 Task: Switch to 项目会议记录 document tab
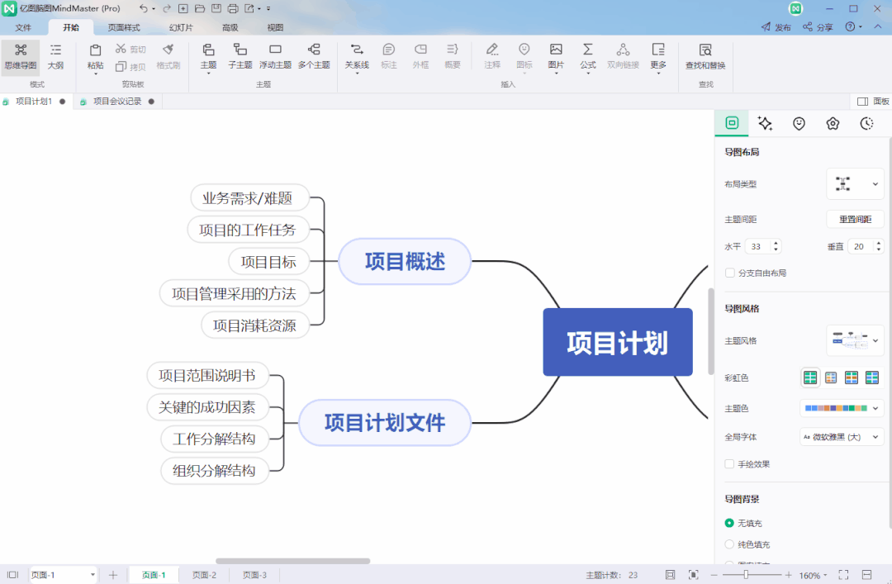(x=117, y=102)
